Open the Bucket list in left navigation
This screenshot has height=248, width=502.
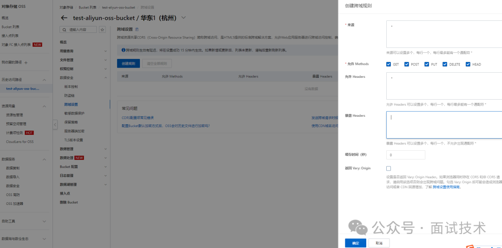(10, 27)
